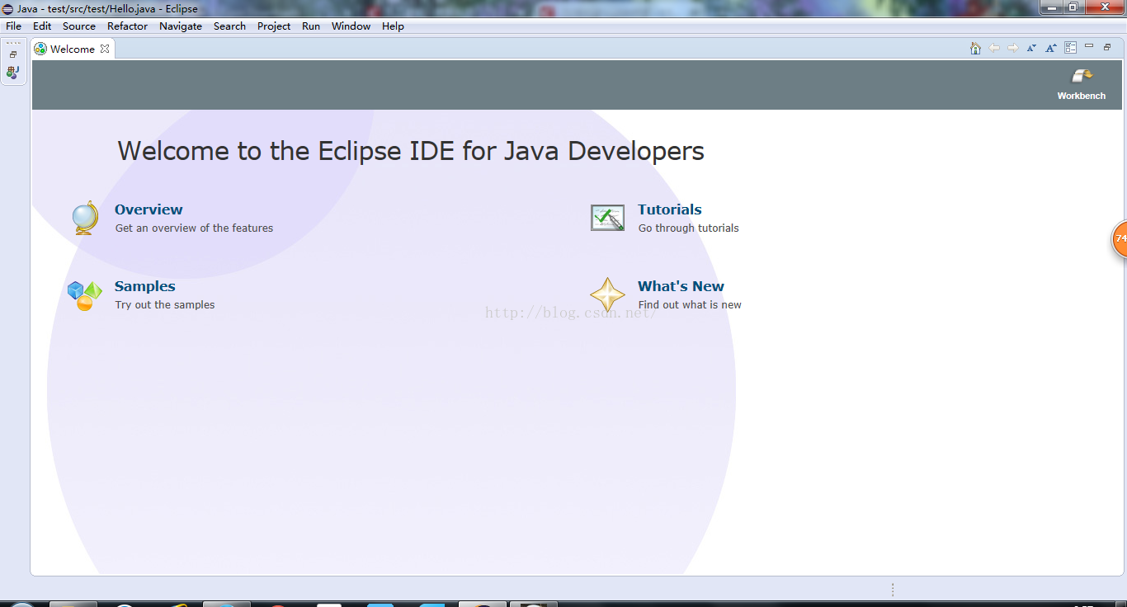This screenshot has width=1127, height=607.
Task: Open the Search menu
Action: [229, 26]
